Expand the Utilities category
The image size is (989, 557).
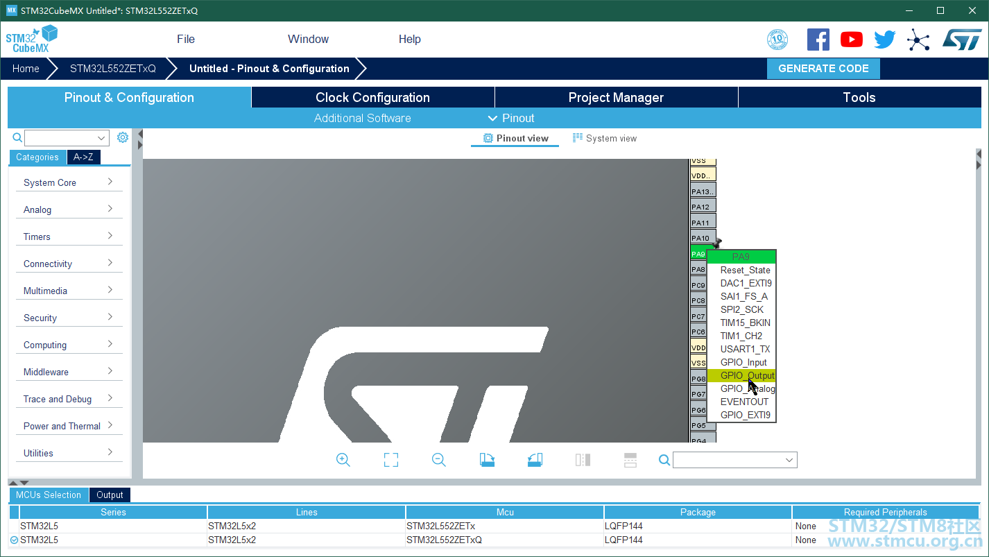69,453
